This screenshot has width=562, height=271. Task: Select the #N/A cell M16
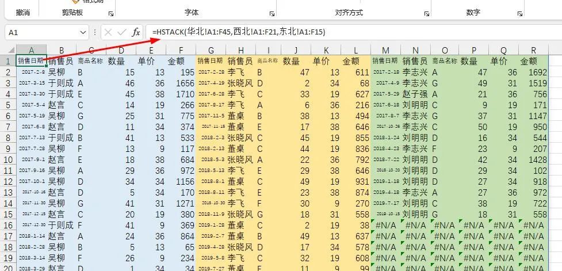[385, 225]
